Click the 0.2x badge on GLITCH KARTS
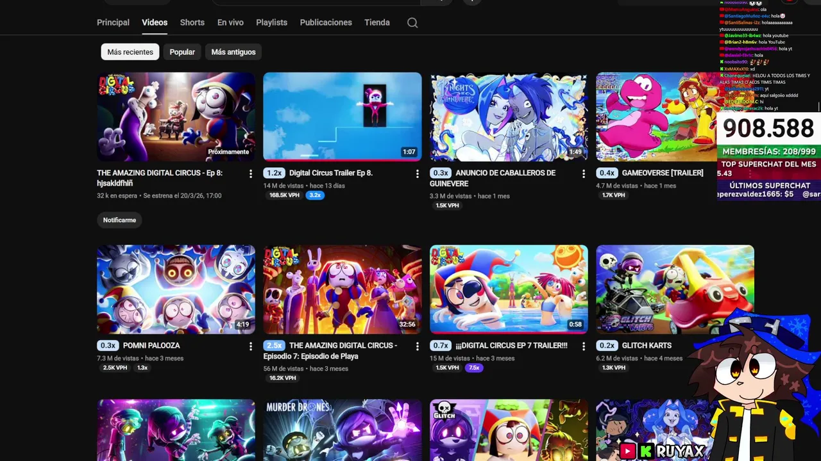The height and width of the screenshot is (461, 821). [x=607, y=346]
